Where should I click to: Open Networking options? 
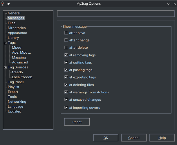[17, 102]
